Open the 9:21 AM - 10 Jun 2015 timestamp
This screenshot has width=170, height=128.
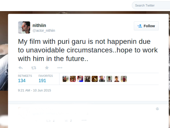coord(34,90)
